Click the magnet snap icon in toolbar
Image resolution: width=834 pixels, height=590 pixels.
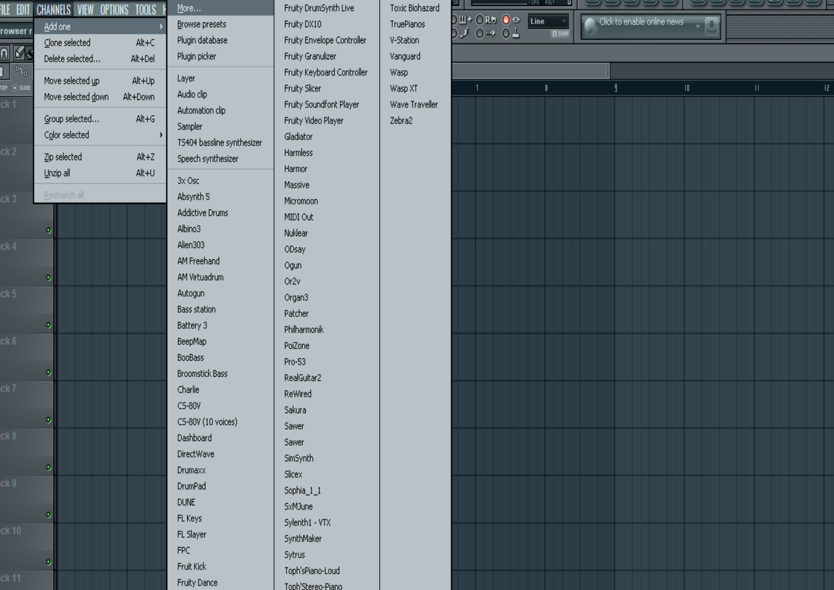(x=4, y=53)
